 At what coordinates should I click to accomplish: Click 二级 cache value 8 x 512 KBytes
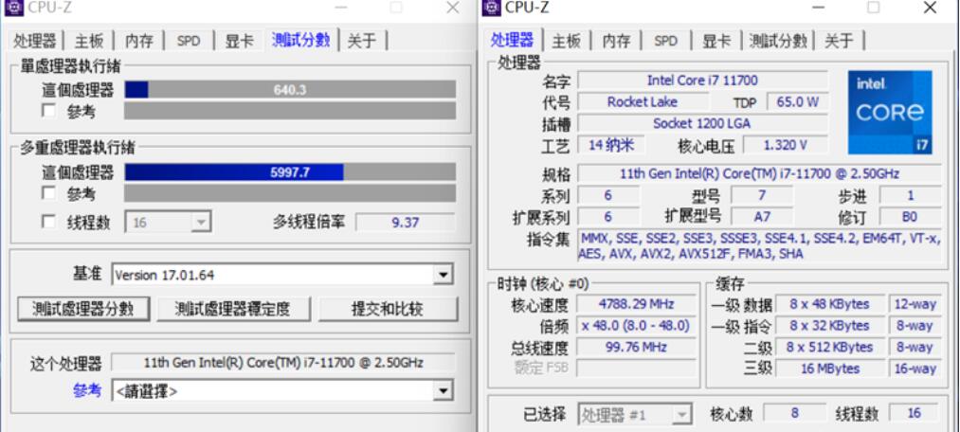coord(829,347)
